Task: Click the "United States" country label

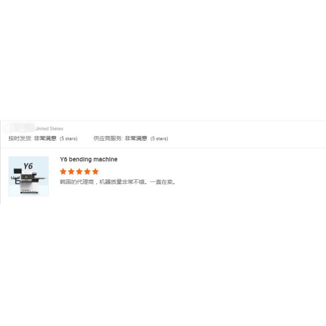Action: [x=49, y=128]
